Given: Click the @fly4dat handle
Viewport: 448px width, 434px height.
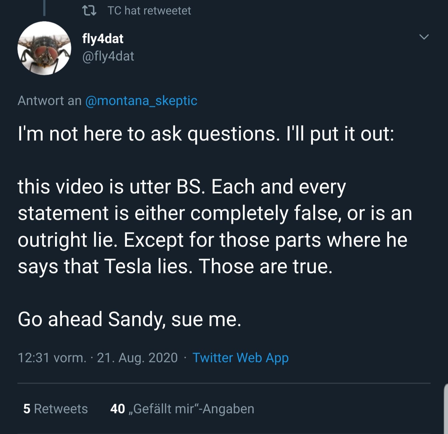Looking at the screenshot, I should click(x=108, y=56).
